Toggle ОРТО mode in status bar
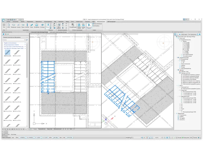The image size is (203, 159). pos(50,138)
